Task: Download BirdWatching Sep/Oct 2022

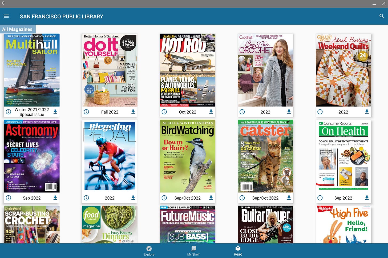Action: (x=211, y=198)
